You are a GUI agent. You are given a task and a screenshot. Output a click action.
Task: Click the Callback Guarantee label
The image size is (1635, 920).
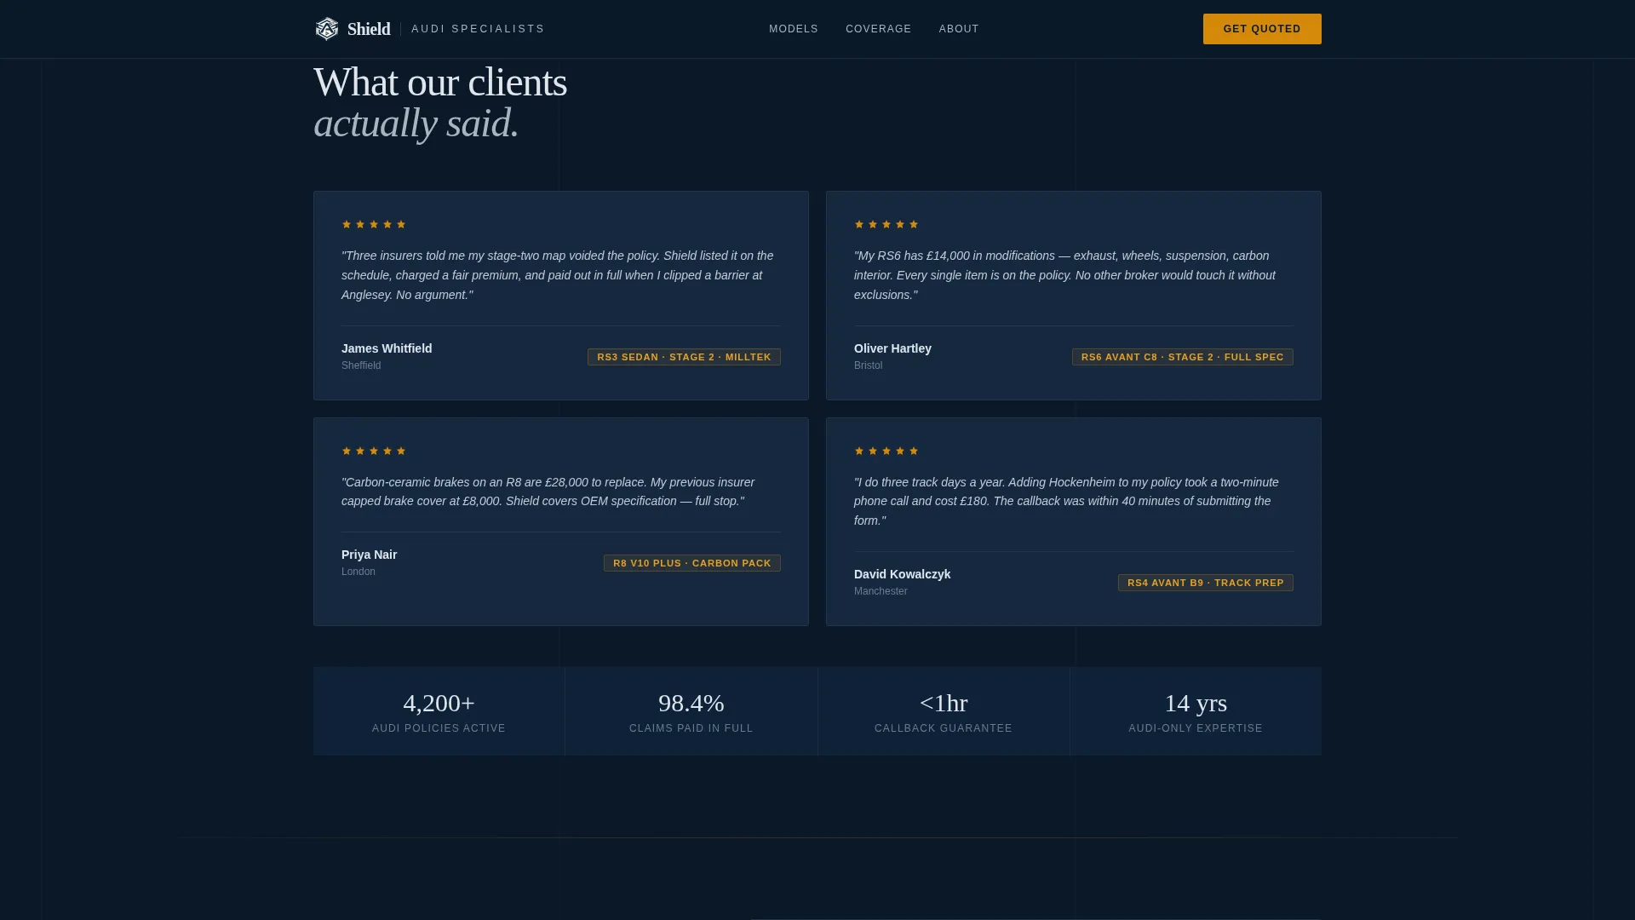coord(944,728)
